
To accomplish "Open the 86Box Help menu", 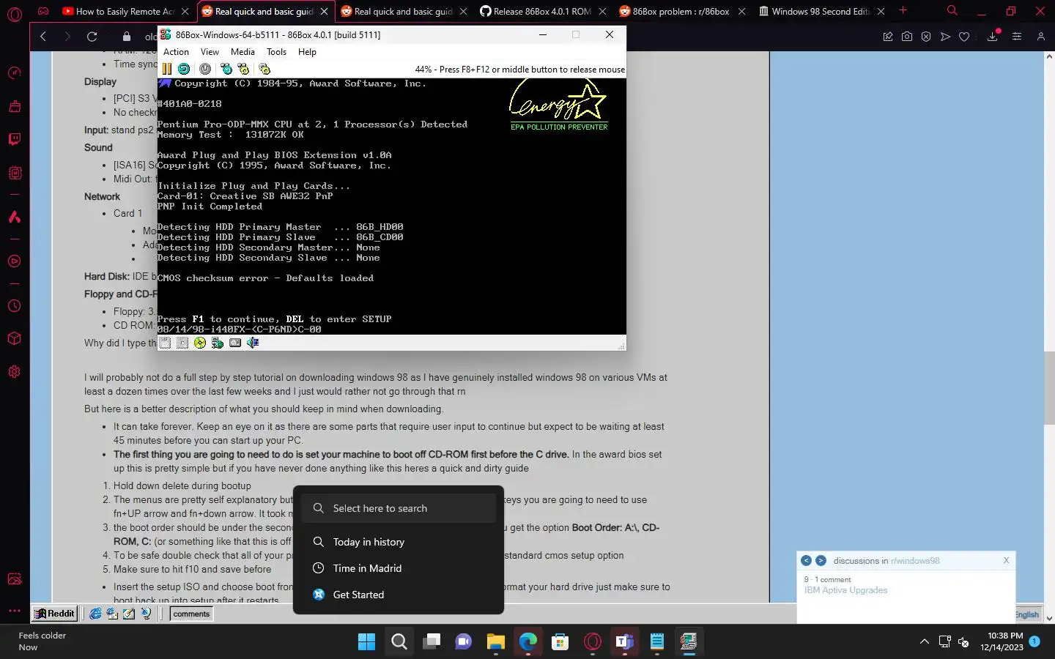I will 307,52.
